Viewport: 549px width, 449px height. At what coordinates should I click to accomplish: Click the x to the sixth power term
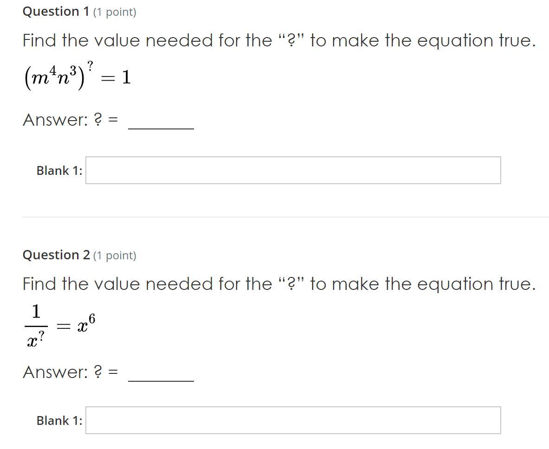pyautogui.click(x=87, y=324)
